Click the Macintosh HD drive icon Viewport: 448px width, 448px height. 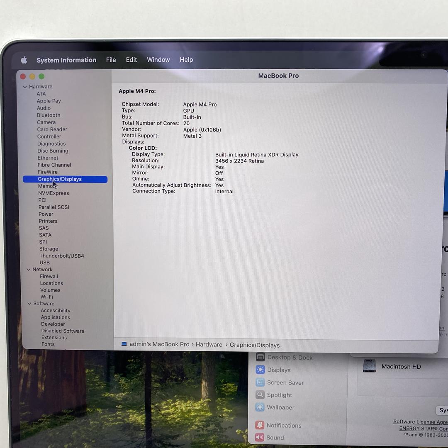click(x=369, y=366)
